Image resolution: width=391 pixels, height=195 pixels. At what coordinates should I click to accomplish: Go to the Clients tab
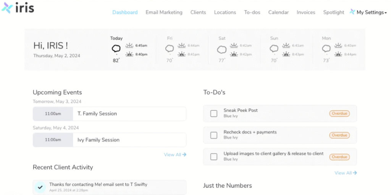(x=198, y=12)
